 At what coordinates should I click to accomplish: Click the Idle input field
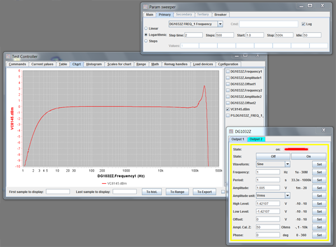click(x=312, y=35)
